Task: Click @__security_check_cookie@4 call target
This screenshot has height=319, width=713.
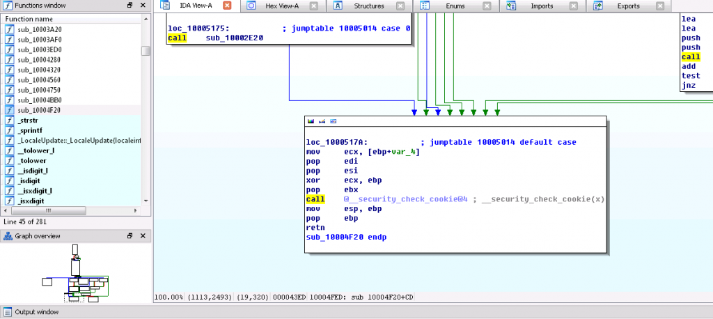Action: pos(406,199)
